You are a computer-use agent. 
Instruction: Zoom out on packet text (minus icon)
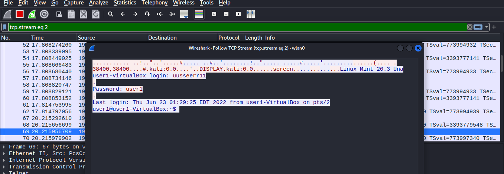click(226, 14)
